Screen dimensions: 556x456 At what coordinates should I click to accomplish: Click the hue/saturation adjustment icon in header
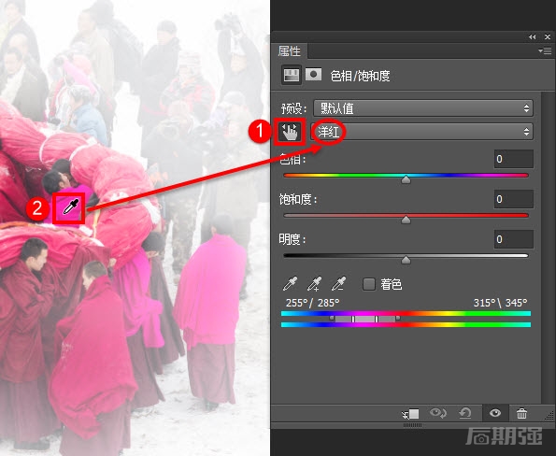292,75
